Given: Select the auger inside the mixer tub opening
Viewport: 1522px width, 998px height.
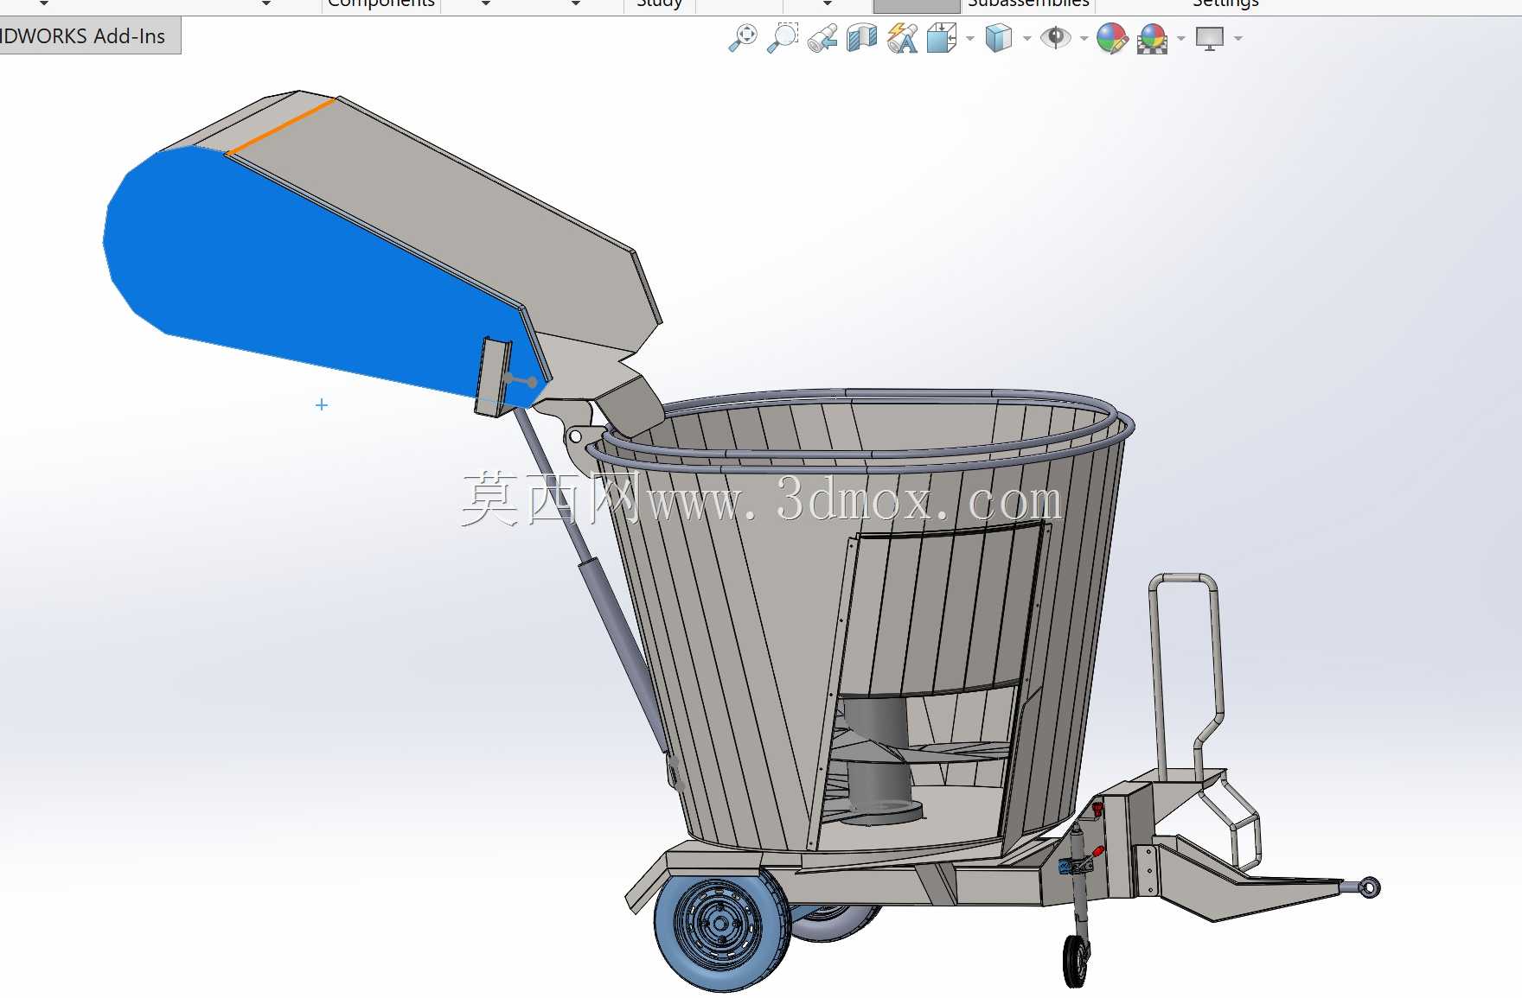Looking at the screenshot, I should tap(878, 760).
